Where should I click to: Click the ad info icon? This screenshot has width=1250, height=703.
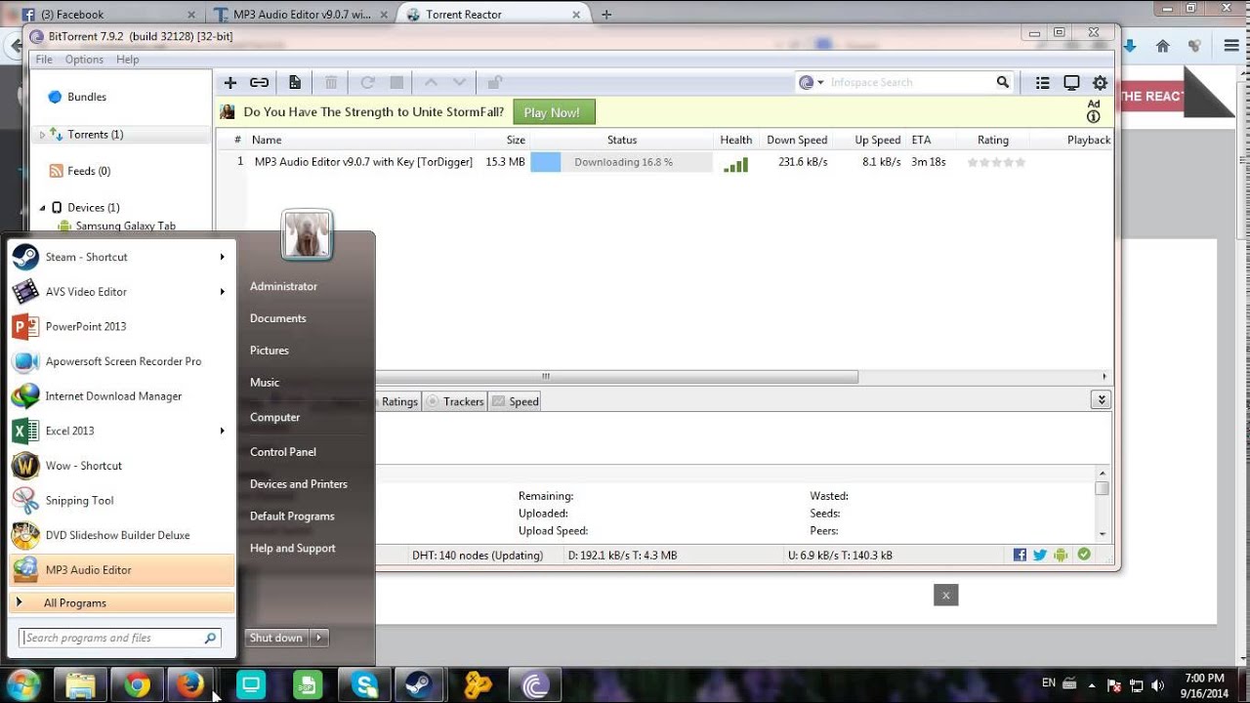[x=1094, y=116]
